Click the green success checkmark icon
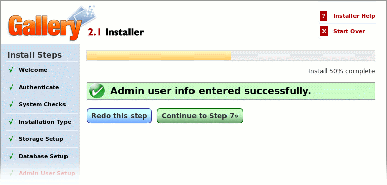The height and width of the screenshot is (185, 387). [x=97, y=91]
